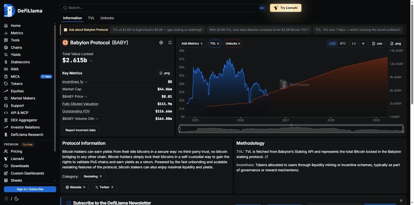Switch to light theme sun icon
Viewport: 414px width, 205px height.
6,198
